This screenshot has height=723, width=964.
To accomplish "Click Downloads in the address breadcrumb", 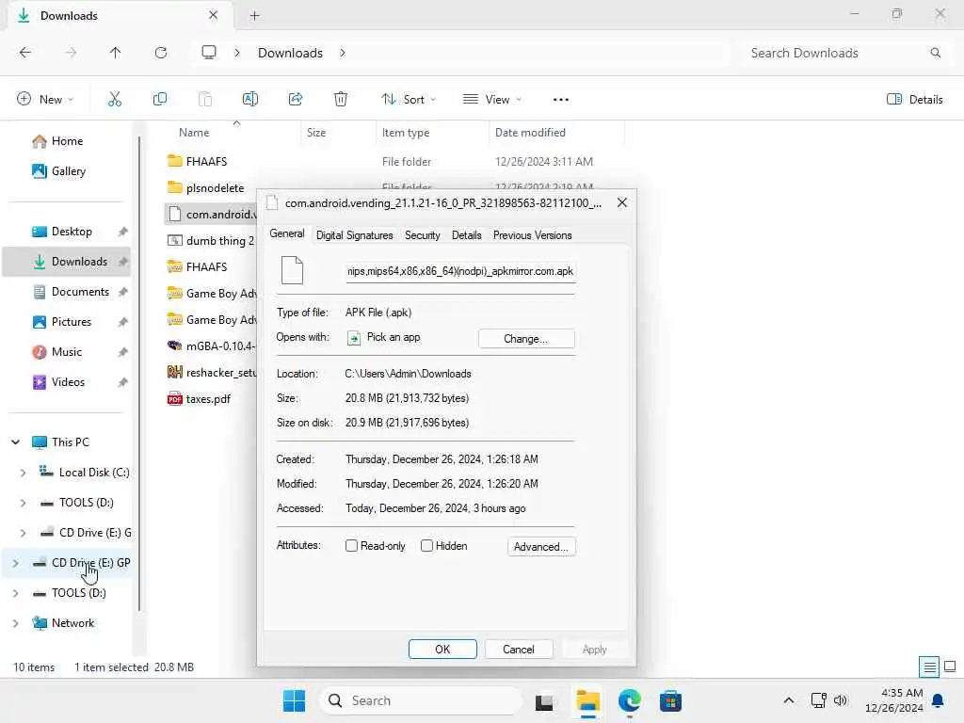I will point(290,53).
